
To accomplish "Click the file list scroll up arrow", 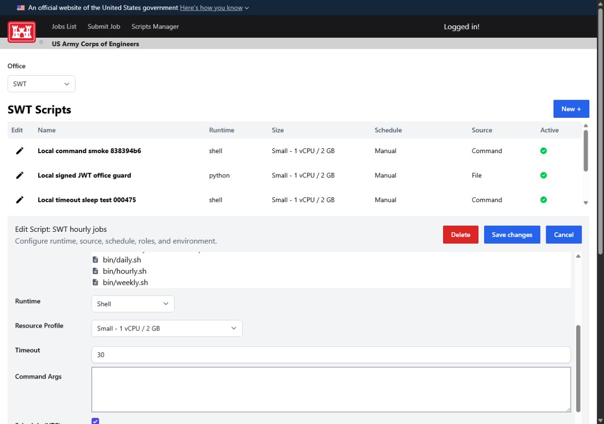I will coord(578,256).
